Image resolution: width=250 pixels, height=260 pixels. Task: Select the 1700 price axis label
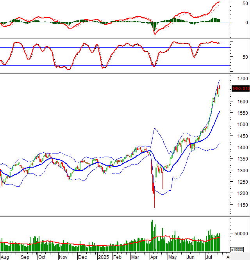[243, 79]
